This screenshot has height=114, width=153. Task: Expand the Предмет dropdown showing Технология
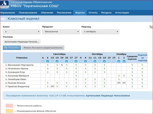(x=61, y=32)
